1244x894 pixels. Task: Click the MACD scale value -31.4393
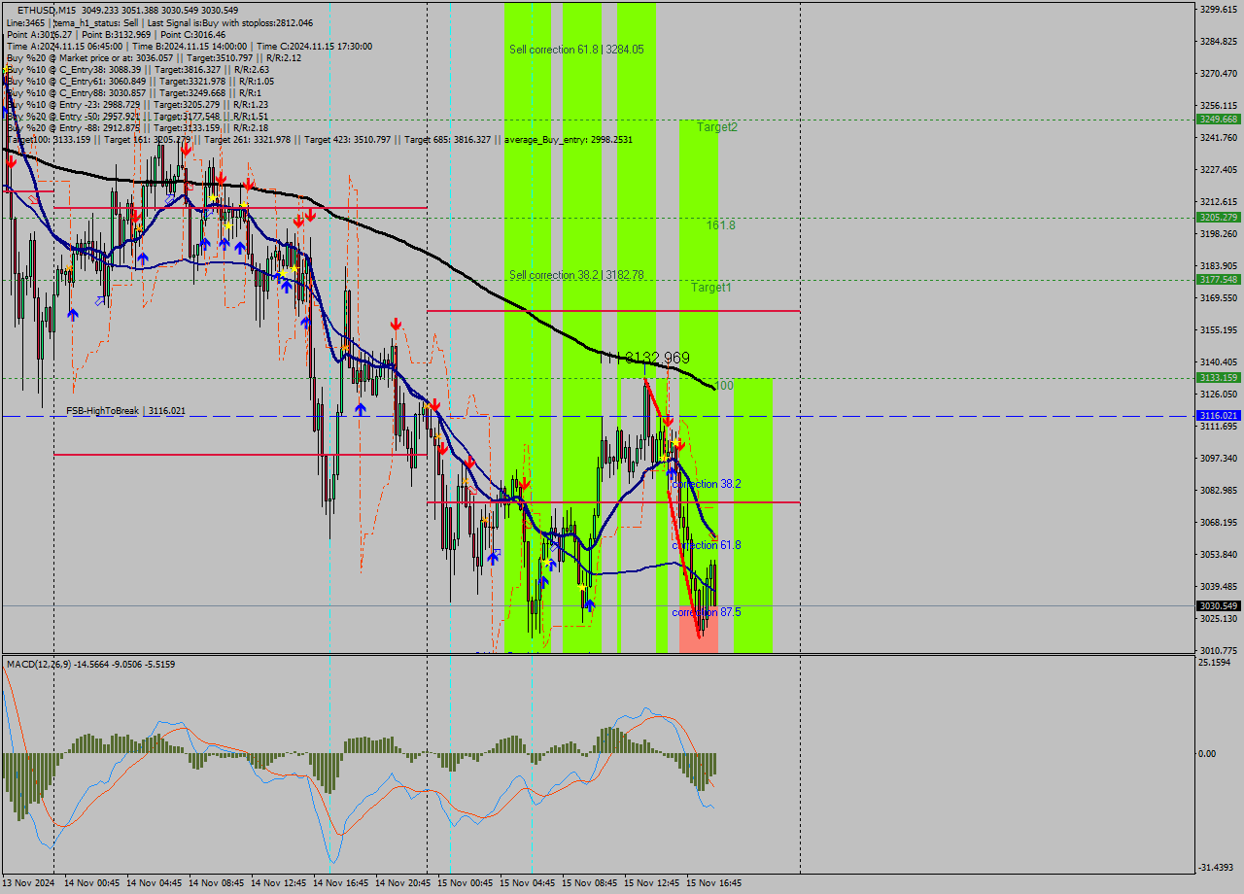coord(1216,868)
